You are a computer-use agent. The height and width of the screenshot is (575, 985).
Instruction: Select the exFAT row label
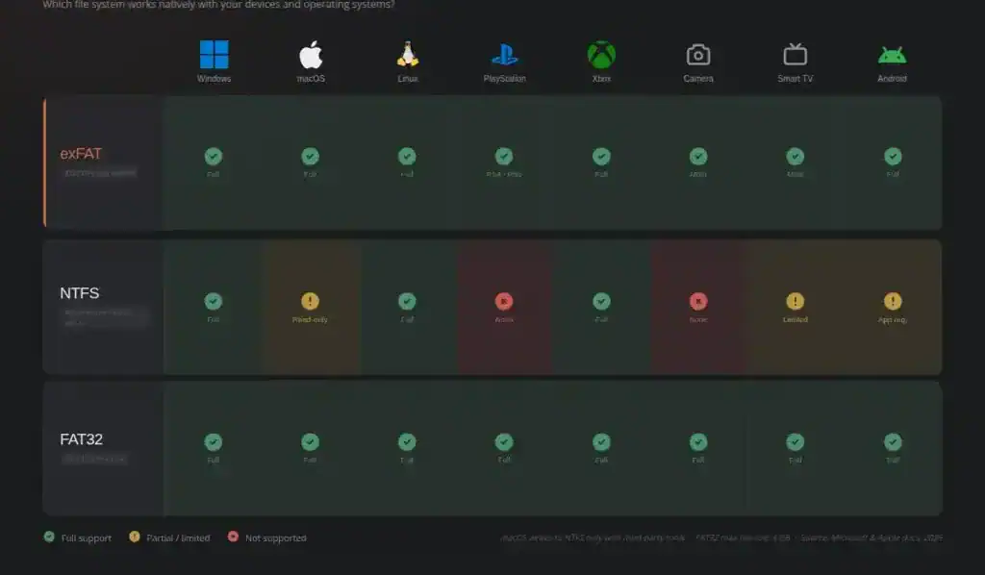[x=81, y=154]
